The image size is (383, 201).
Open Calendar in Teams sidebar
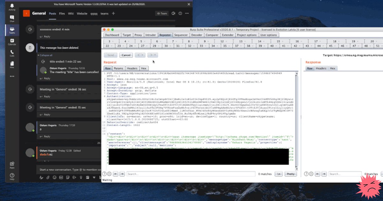(x=12, y=42)
